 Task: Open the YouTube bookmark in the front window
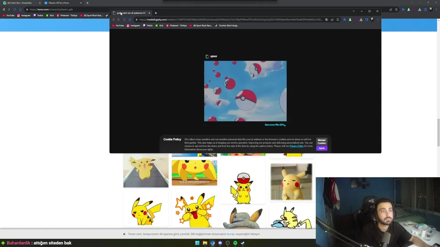click(x=118, y=25)
